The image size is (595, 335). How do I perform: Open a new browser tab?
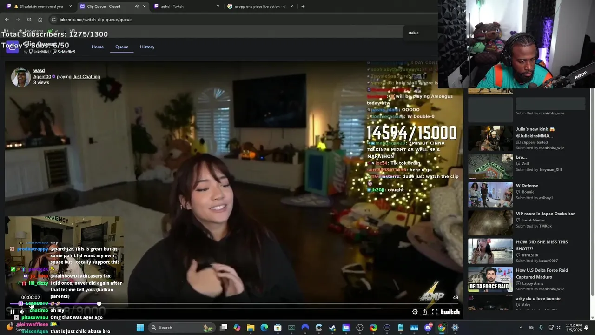point(303,7)
